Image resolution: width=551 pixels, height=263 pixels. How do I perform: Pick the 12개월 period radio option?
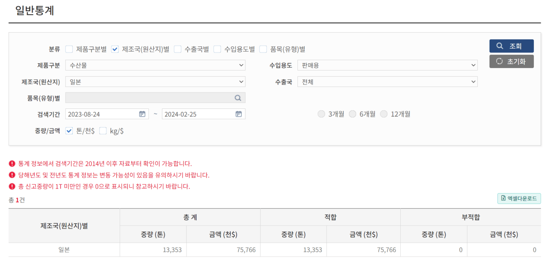click(x=384, y=114)
